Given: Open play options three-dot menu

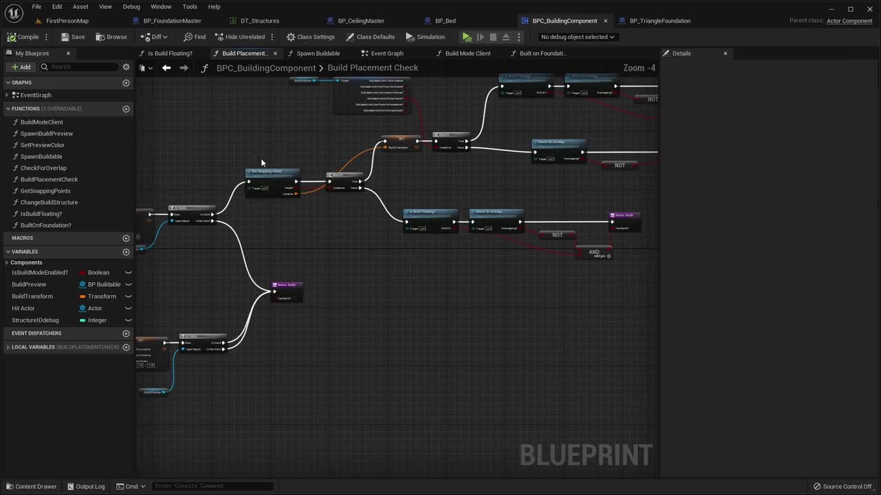Looking at the screenshot, I should 519,37.
